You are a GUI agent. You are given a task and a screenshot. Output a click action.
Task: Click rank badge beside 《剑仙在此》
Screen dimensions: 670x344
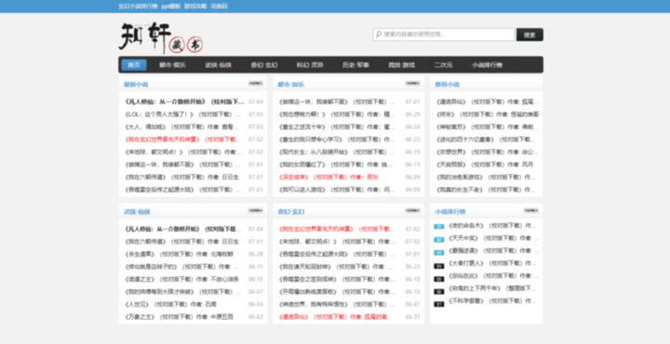click(x=439, y=279)
